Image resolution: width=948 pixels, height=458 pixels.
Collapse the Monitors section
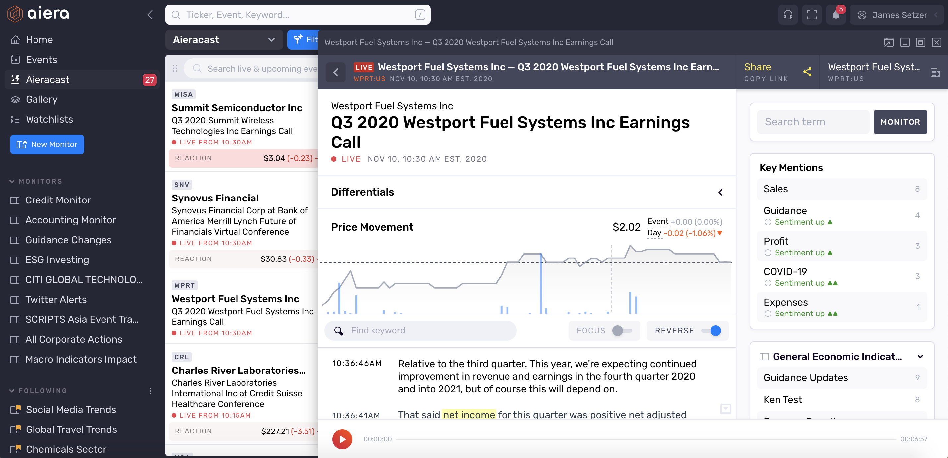(12, 181)
